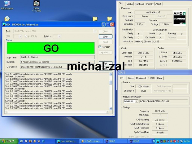Open the About tab in the upper CPU-Z window
The image size is (192, 144).
click(x=158, y=4)
